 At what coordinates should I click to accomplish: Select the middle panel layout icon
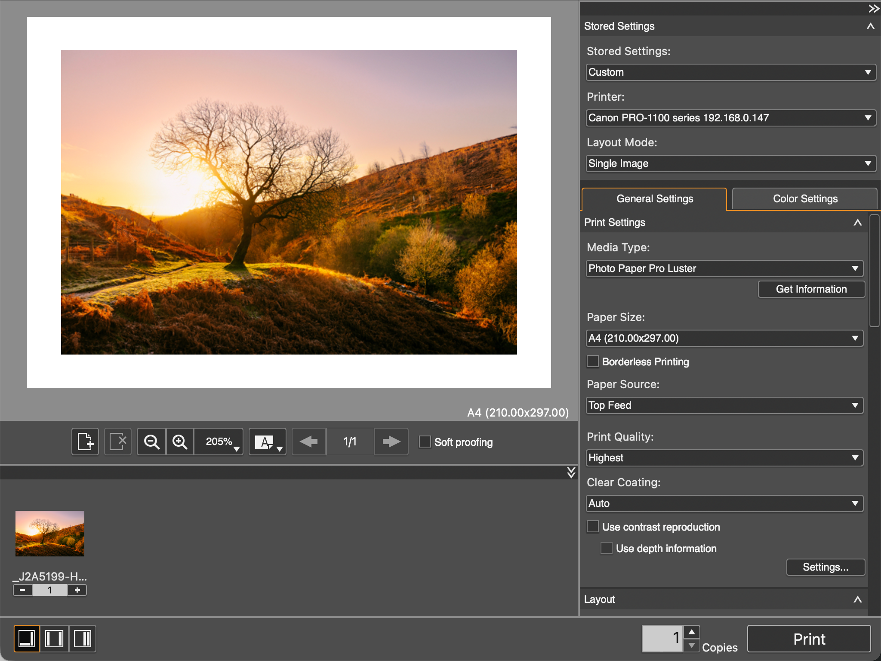coord(54,639)
